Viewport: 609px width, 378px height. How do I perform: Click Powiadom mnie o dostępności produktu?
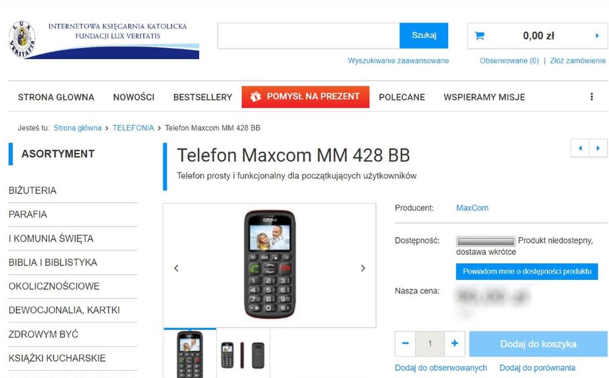pos(527,271)
